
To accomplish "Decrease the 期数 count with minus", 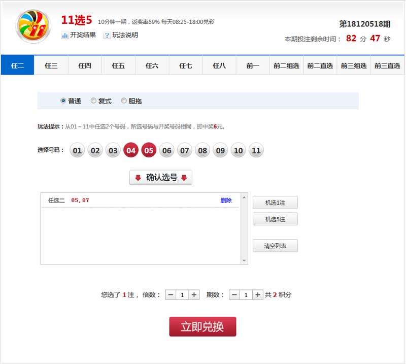I will click(234, 295).
